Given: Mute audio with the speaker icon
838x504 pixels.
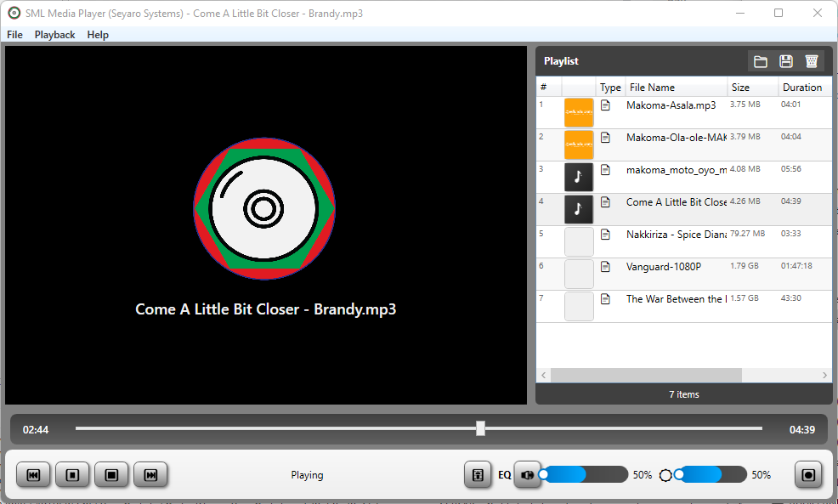Looking at the screenshot, I should pyautogui.click(x=528, y=474).
